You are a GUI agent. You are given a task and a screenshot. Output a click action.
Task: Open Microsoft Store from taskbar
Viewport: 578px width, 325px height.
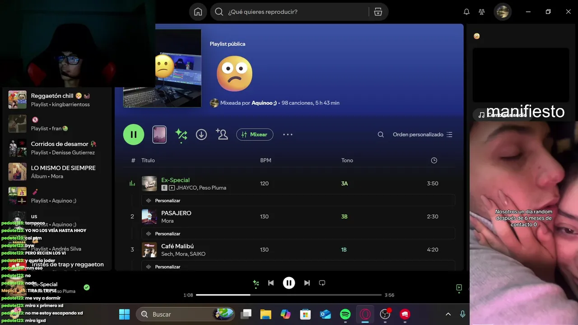(306, 314)
